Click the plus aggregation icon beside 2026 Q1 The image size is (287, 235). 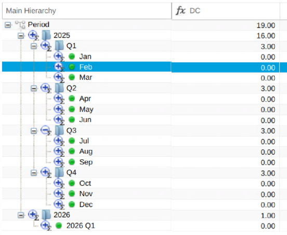(46, 226)
